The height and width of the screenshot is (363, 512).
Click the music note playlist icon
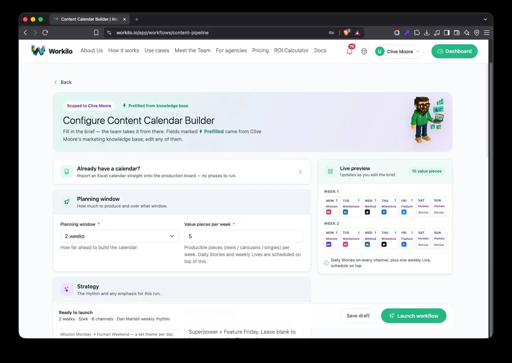click(437, 33)
